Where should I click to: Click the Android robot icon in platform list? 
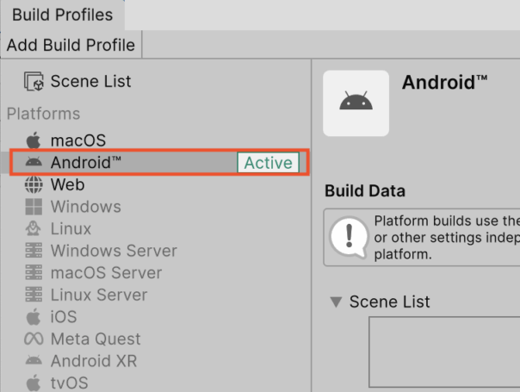pyautogui.click(x=34, y=162)
